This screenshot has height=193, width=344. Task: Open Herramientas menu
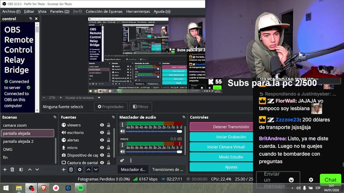[138, 11]
